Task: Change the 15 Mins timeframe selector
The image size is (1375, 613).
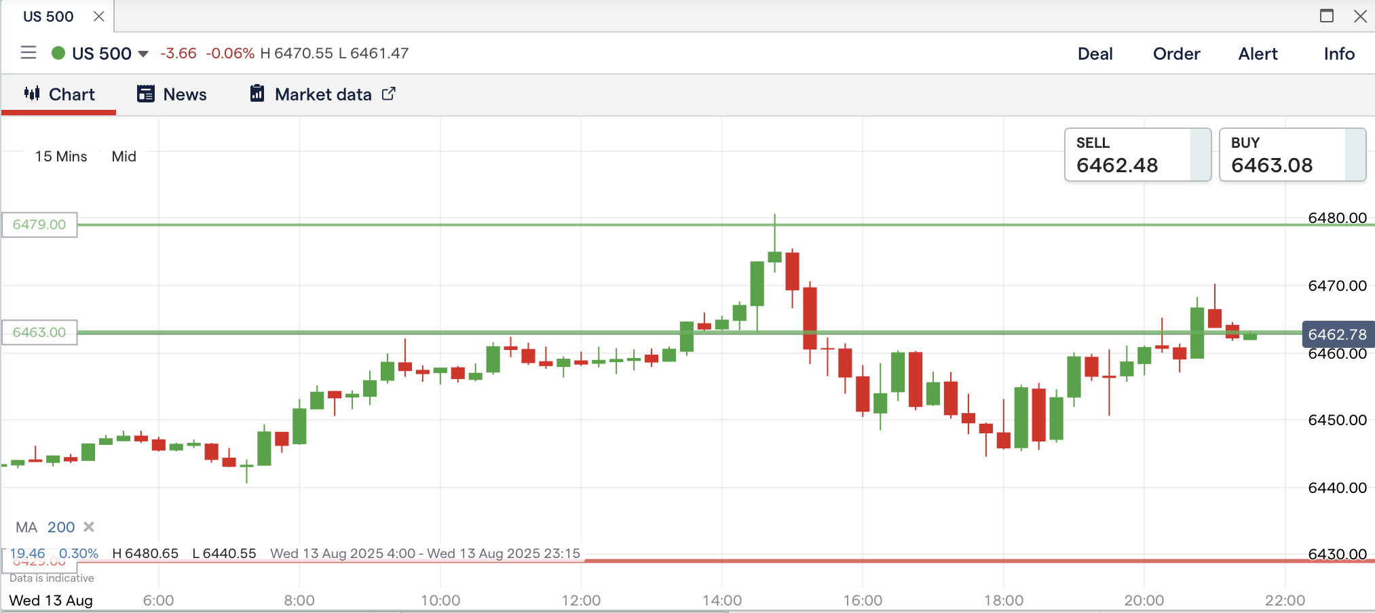Action: tap(61, 157)
